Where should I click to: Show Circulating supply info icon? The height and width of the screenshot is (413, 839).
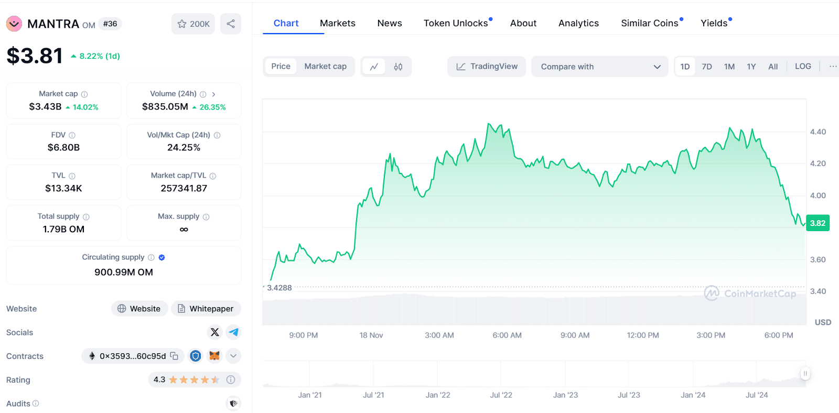coord(151,257)
